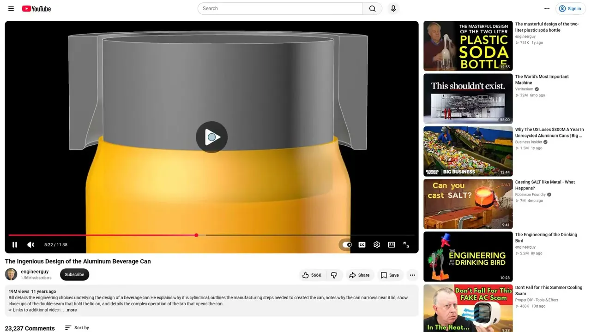Click the 23,237 Comments heading

click(30, 328)
